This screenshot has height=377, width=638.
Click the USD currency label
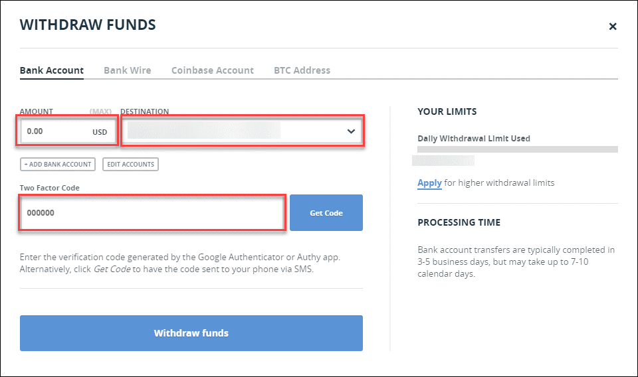coord(100,132)
